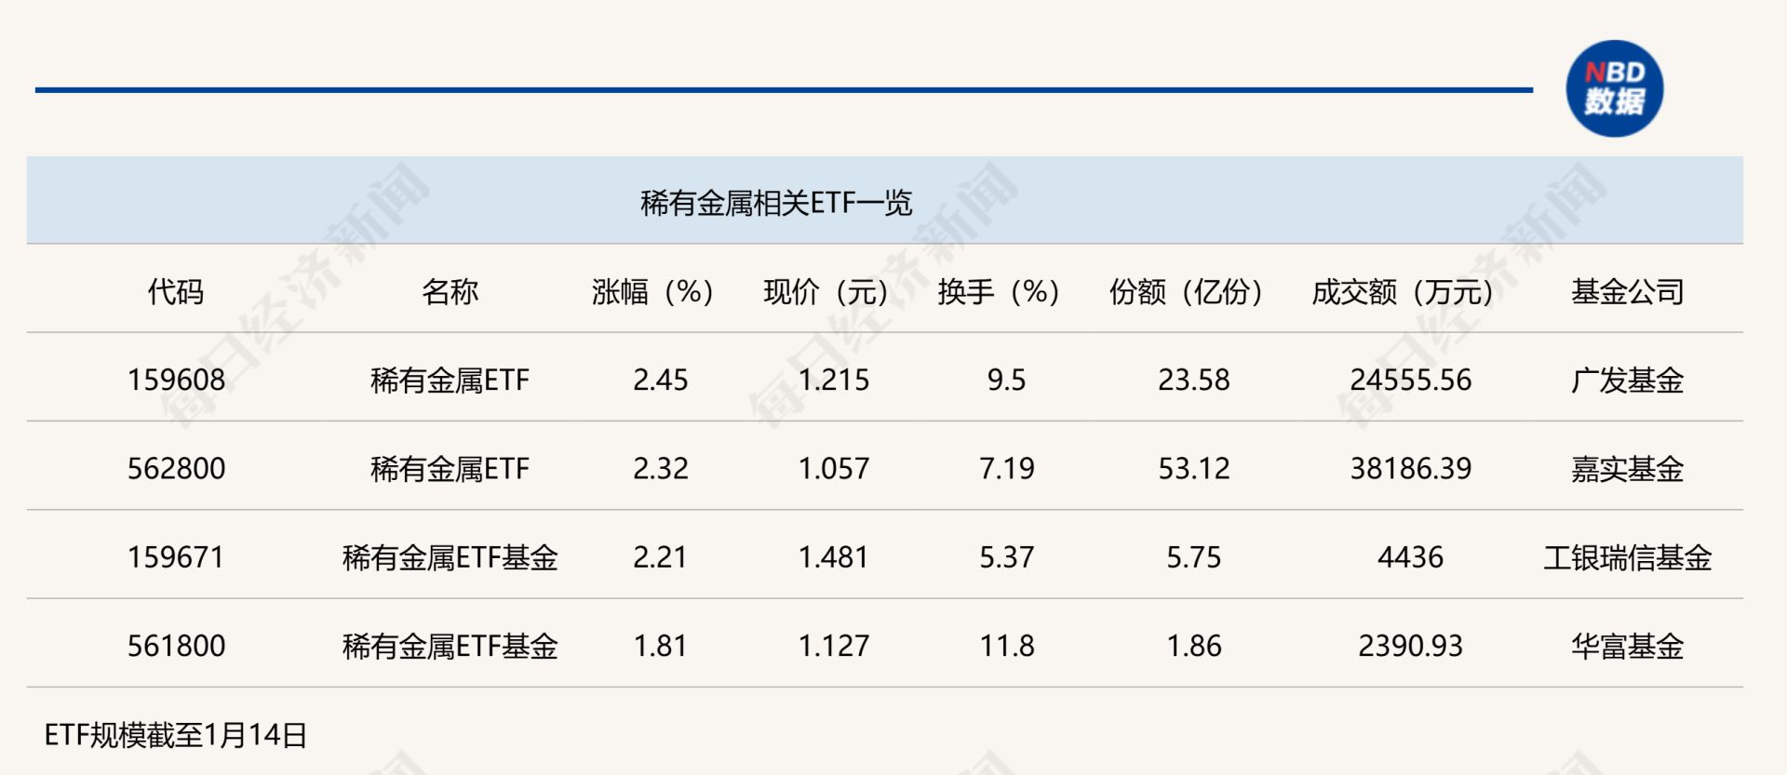
Task: Click the 基金公司 column header
Action: (1627, 292)
